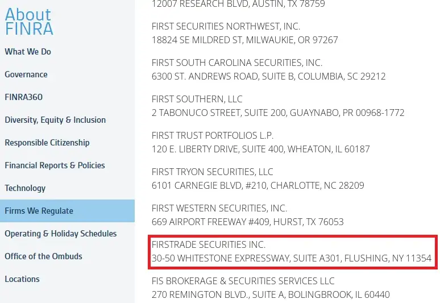Open What We Do sidebar item

[28, 52]
